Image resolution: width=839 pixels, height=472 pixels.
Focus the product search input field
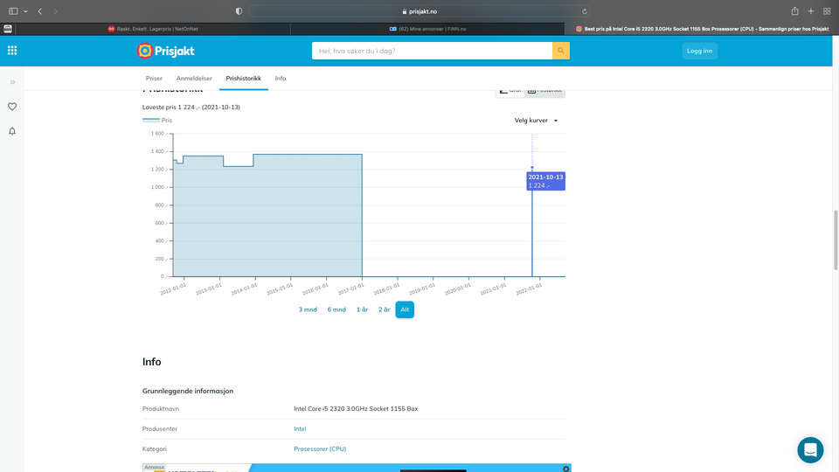pos(433,51)
